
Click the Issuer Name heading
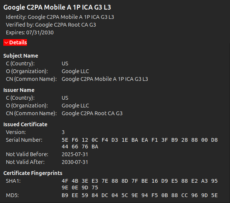19,90
